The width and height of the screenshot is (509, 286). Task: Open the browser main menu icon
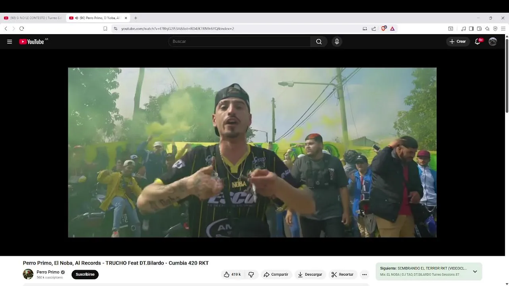pyautogui.click(x=503, y=29)
